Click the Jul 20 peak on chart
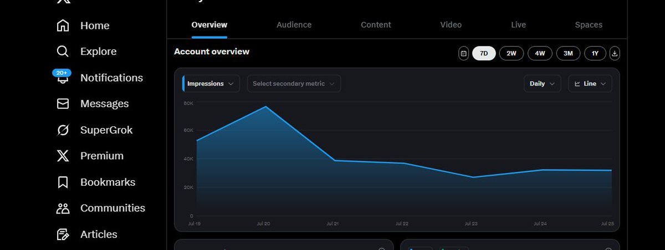This screenshot has width=665, height=250. (x=265, y=106)
